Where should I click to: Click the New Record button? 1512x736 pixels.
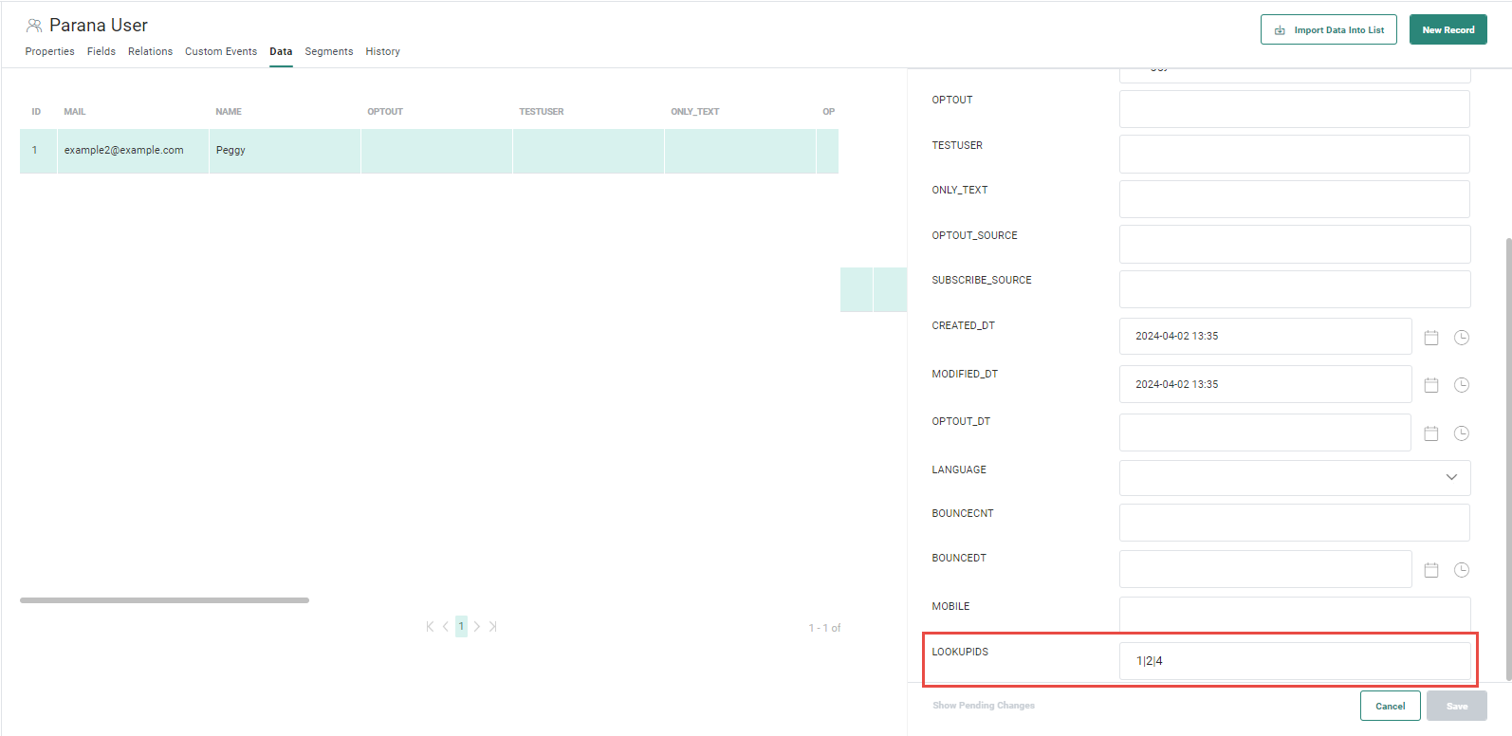[x=1447, y=30]
